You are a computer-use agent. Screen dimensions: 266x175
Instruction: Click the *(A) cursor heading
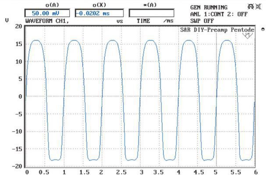[150, 5]
